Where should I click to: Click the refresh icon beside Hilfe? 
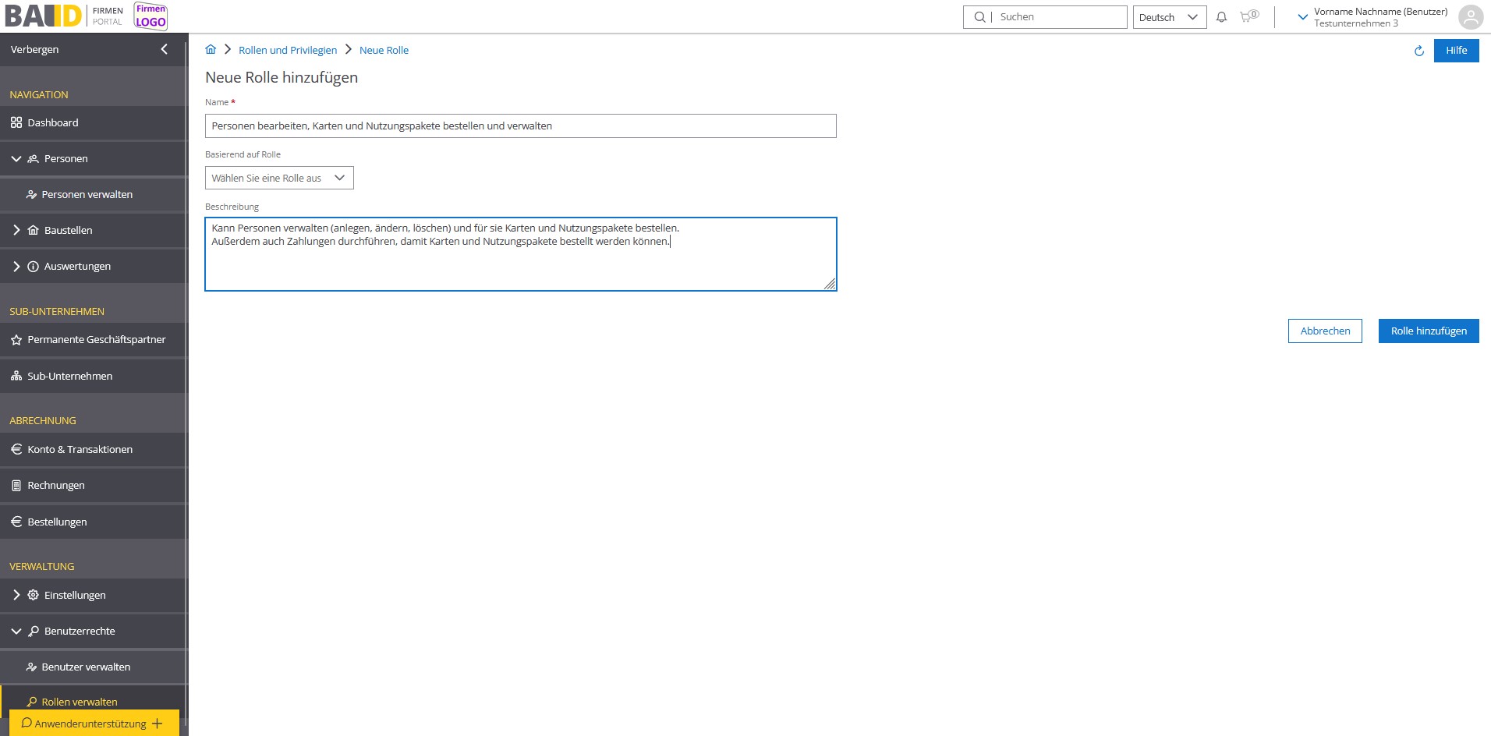[1418, 51]
